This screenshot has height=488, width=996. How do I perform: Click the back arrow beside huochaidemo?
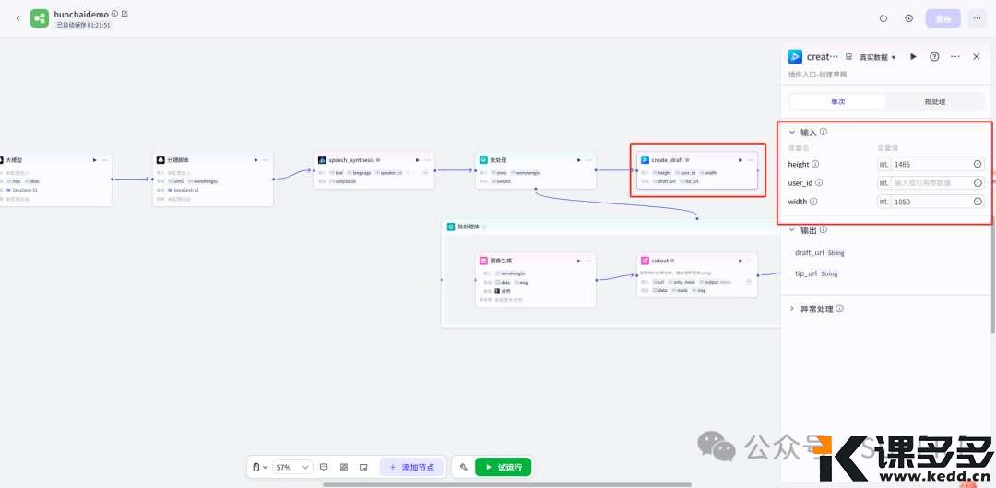click(18, 18)
